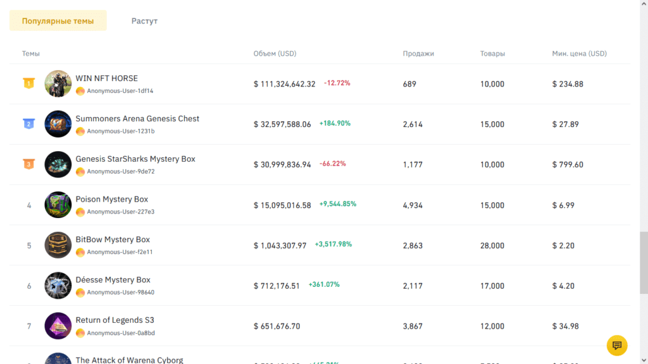Click the avatar icon beside Anonymous-User-1df14
Viewport: 648px width, 364px height.
pyautogui.click(x=80, y=91)
